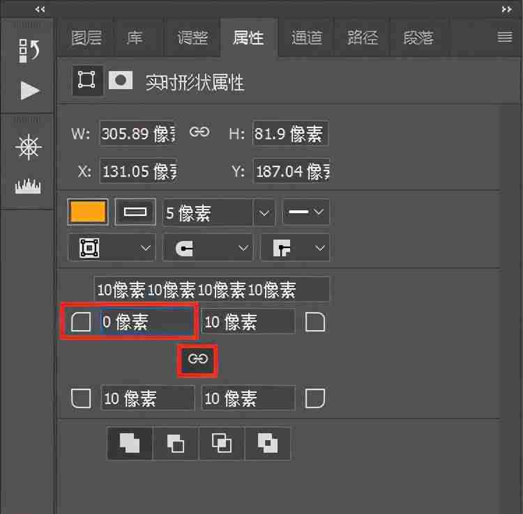Open the stroke alignment dropdown
Image resolution: width=523 pixels, height=514 pixels.
[x=112, y=247]
